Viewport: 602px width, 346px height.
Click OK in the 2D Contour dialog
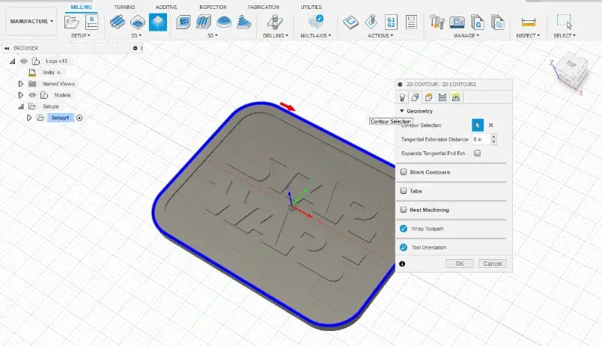(x=460, y=264)
